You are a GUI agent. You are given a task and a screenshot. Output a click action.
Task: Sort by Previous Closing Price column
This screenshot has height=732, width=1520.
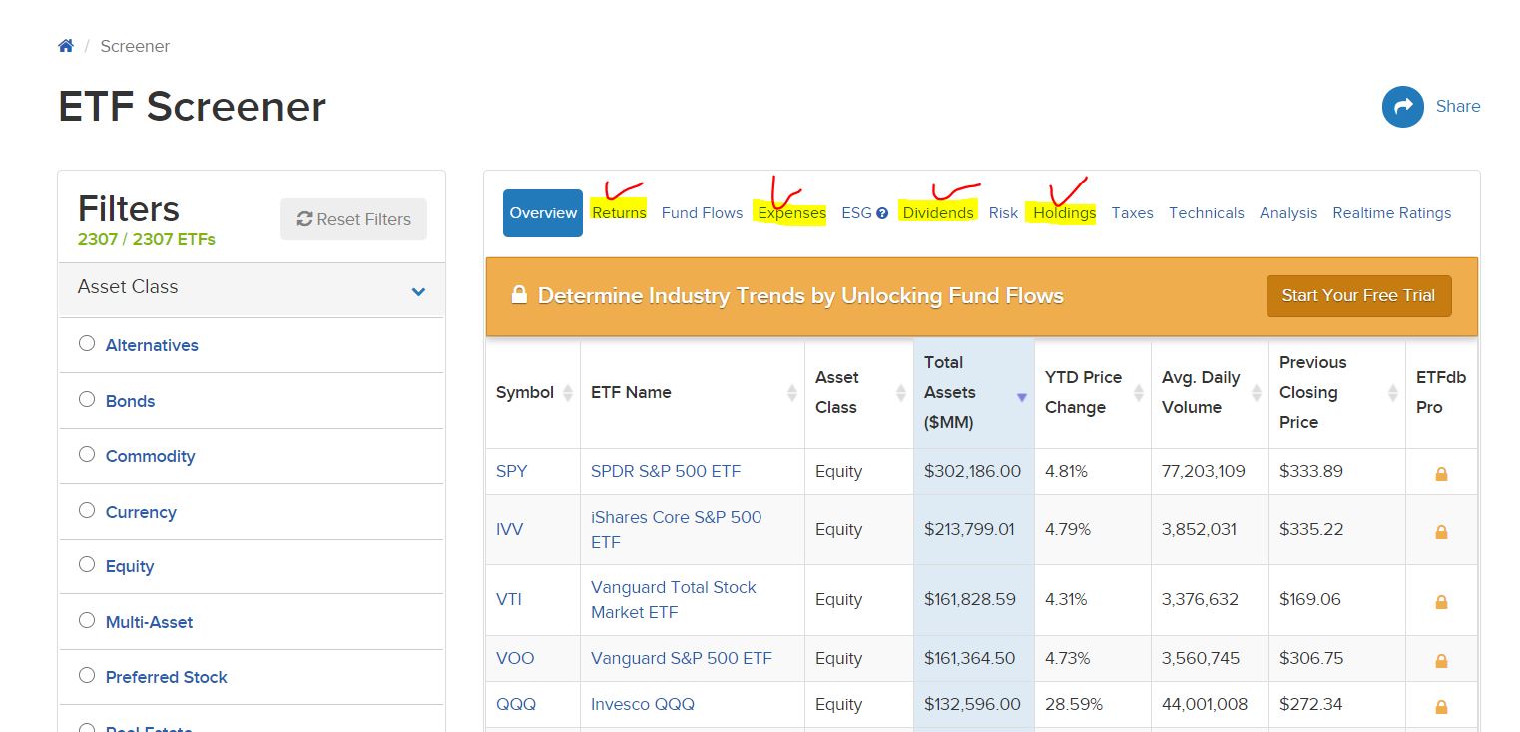pos(1337,393)
